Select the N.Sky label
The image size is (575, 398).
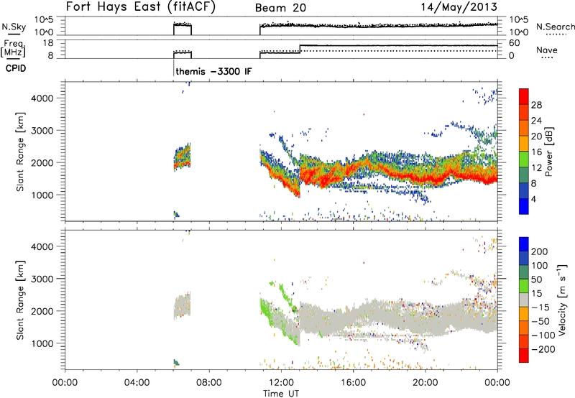point(14,27)
